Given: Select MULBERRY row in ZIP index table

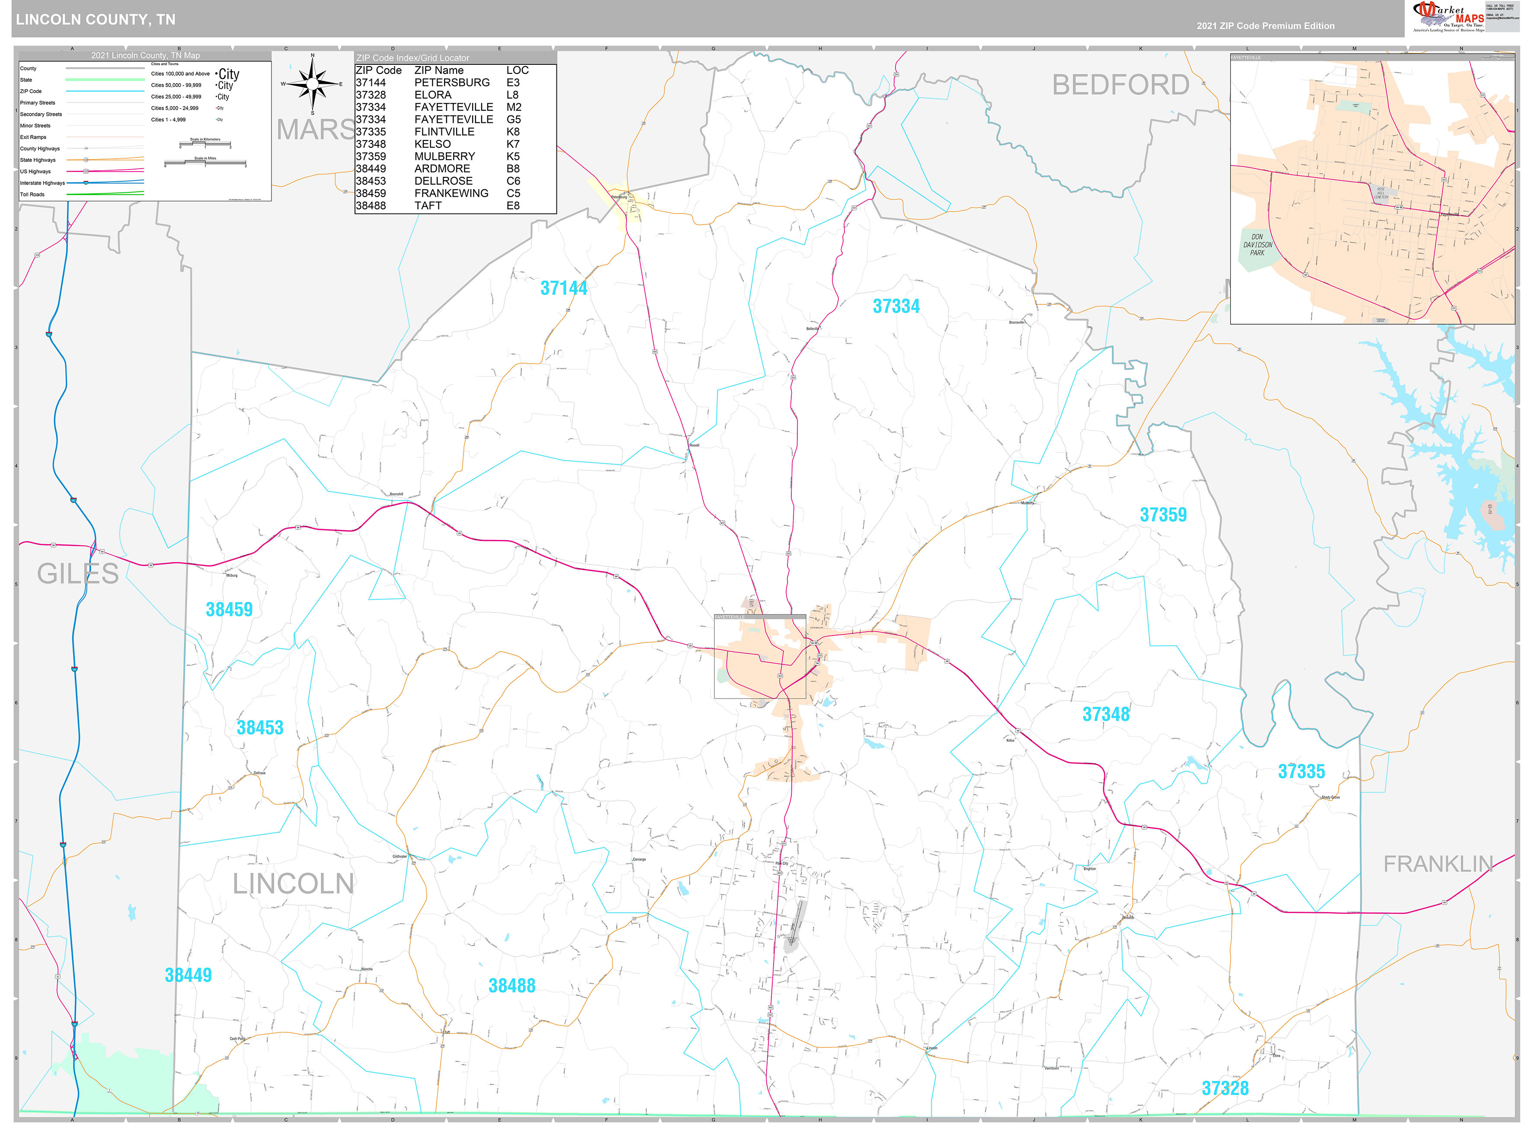Looking at the screenshot, I should 455,156.
